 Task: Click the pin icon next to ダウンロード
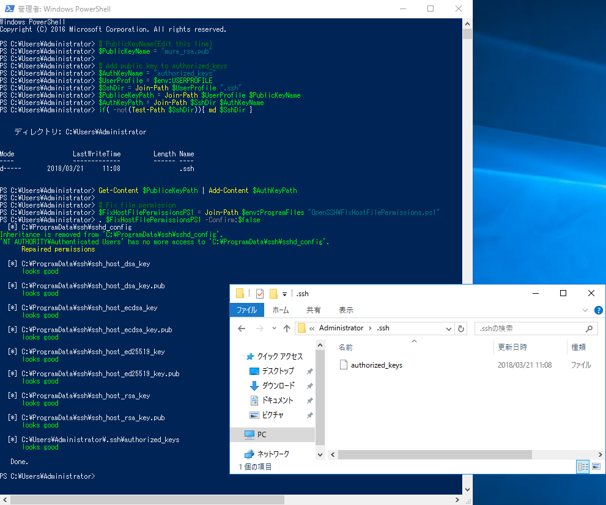pos(309,386)
